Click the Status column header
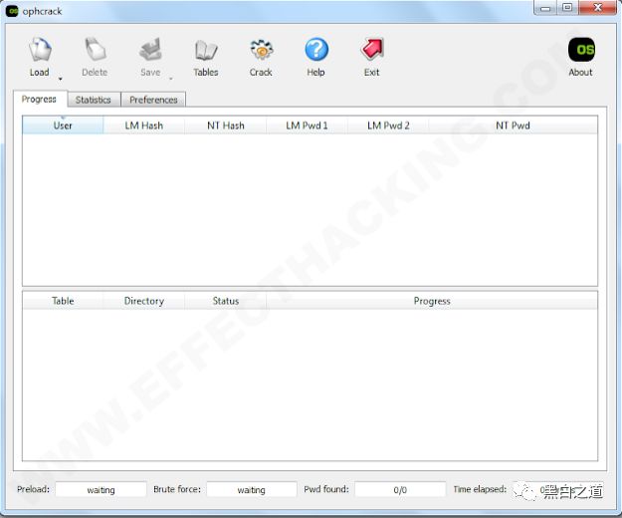The height and width of the screenshot is (518, 622). (x=226, y=301)
